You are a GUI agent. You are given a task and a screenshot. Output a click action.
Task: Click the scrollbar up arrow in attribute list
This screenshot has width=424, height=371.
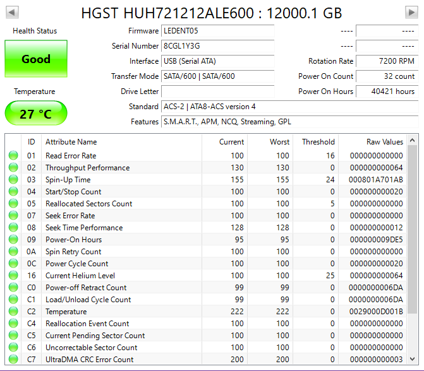click(413, 140)
